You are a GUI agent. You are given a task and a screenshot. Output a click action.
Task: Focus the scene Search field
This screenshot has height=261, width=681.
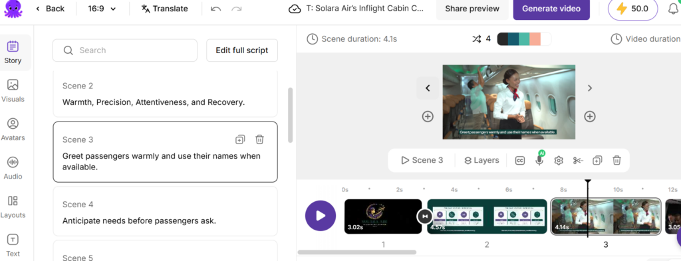[124, 50]
